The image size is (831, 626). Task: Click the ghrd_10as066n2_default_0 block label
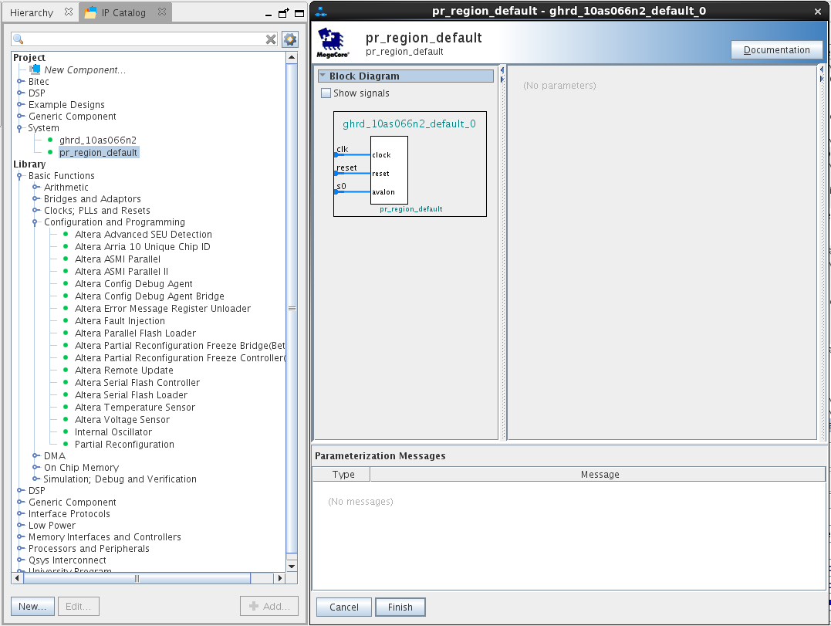(x=409, y=124)
